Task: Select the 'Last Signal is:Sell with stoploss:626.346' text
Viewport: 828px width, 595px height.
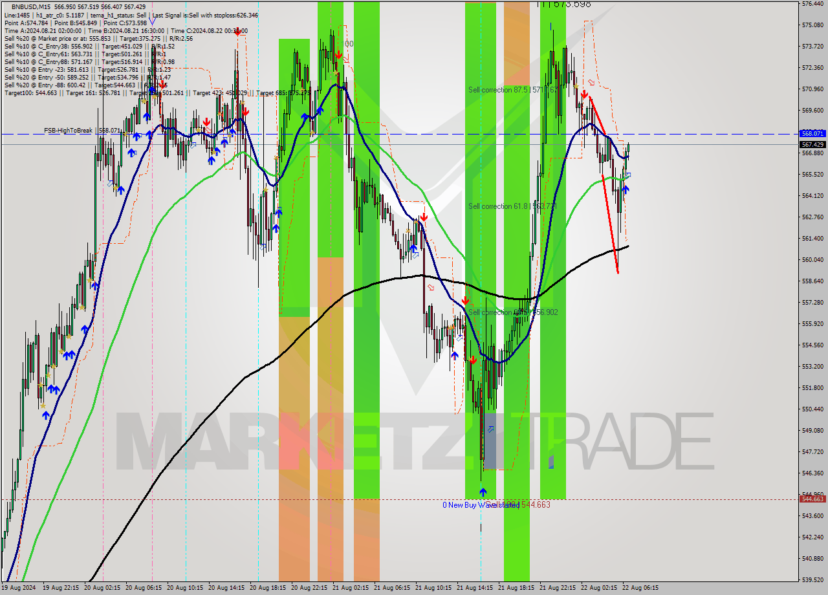Action: [205, 15]
